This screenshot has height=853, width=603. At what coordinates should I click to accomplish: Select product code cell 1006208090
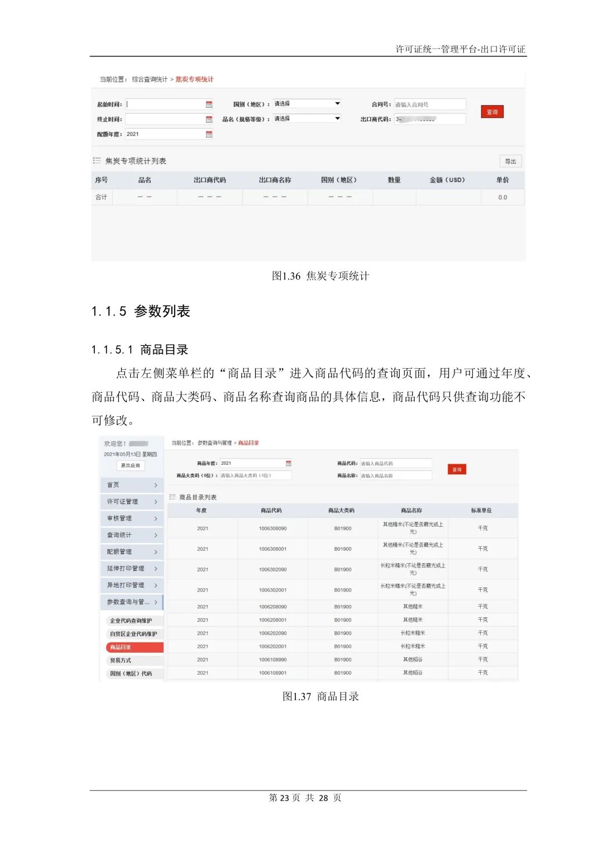[x=272, y=607]
